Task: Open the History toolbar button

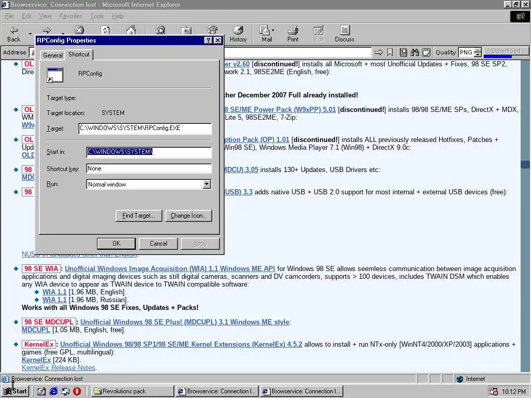Action: pyautogui.click(x=238, y=34)
